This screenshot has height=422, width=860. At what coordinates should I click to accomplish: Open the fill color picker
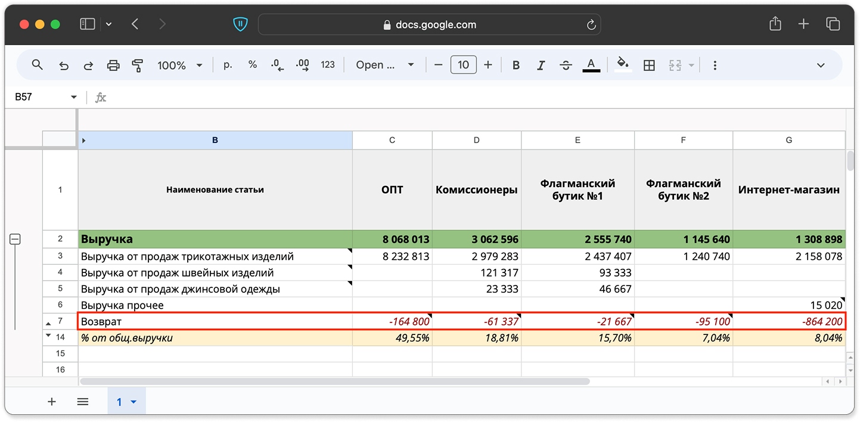coord(623,64)
